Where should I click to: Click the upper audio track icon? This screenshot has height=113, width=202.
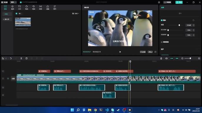point(3,88)
